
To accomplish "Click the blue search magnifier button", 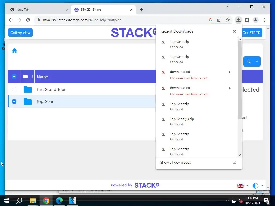I will pyautogui.click(x=248, y=61).
